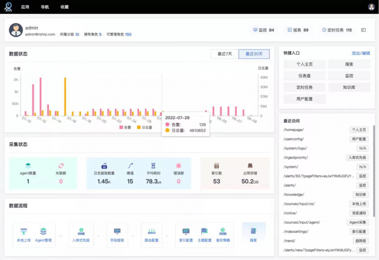Toggle the 日志量 legend series
The image size is (379, 260).
point(144,127)
